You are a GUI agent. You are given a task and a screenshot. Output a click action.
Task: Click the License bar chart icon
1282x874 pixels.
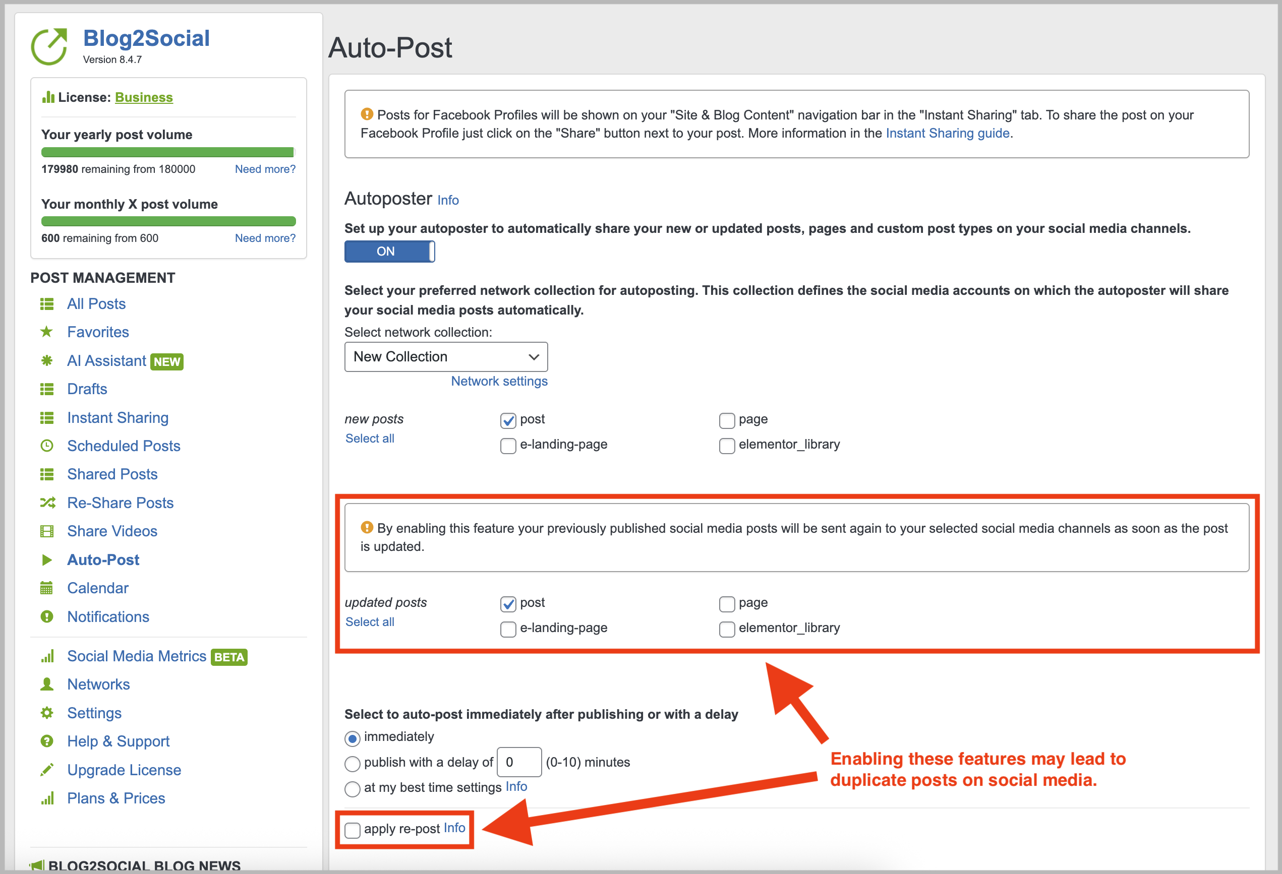tap(48, 97)
